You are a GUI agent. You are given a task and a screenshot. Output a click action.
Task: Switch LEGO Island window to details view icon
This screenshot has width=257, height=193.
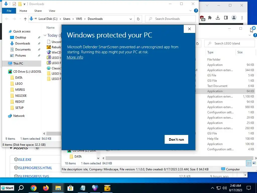[x=249, y=163]
